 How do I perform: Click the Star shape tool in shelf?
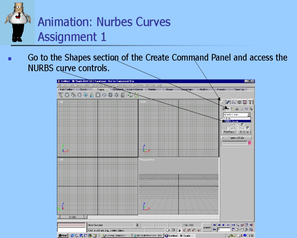[x=116, y=95]
